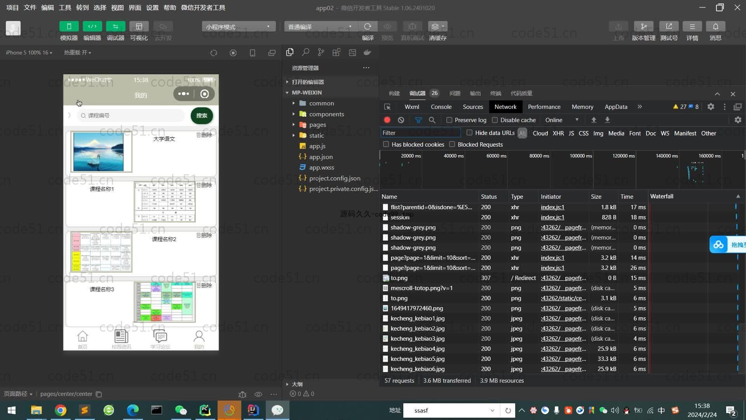Show more DevTools tabs chevron
This screenshot has width=746, height=420.
point(640,107)
